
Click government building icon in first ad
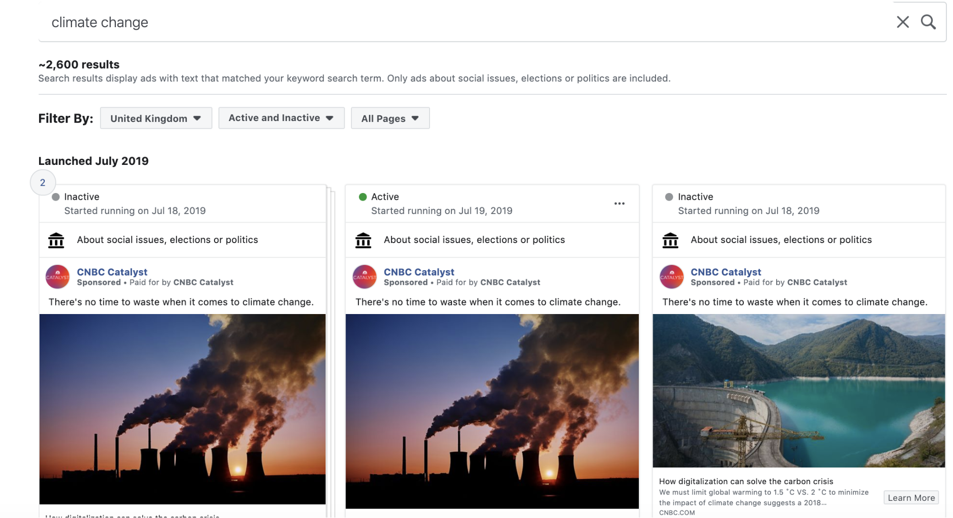56,240
